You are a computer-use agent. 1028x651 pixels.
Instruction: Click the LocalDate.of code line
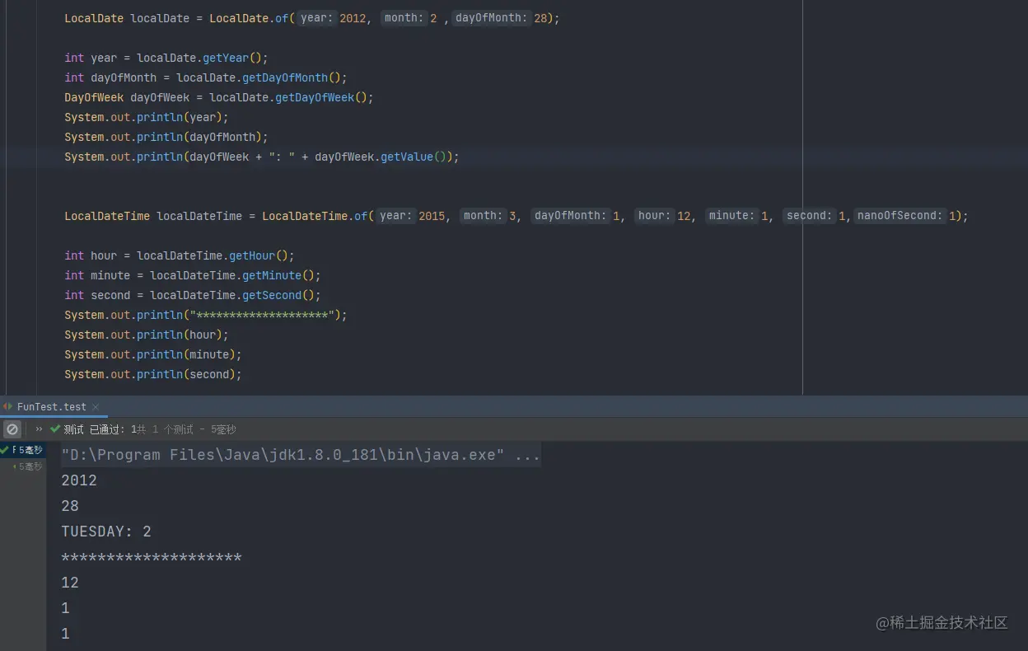[x=312, y=18]
